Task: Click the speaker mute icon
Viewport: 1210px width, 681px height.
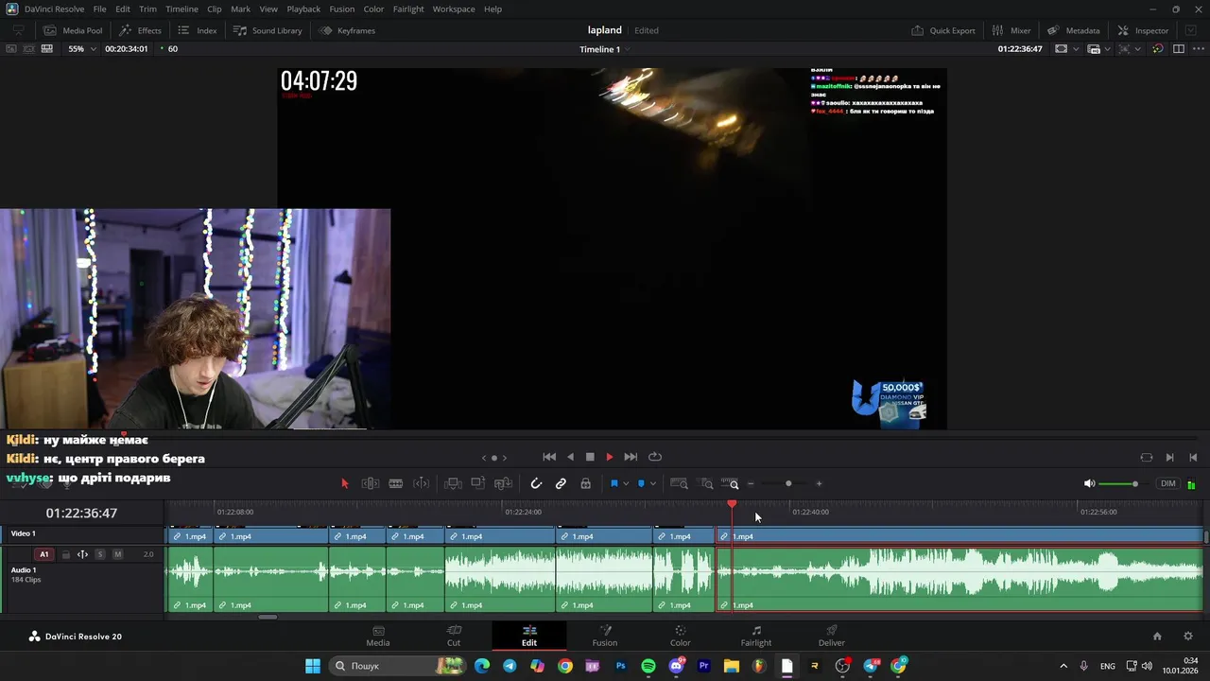Action: coord(1089,483)
